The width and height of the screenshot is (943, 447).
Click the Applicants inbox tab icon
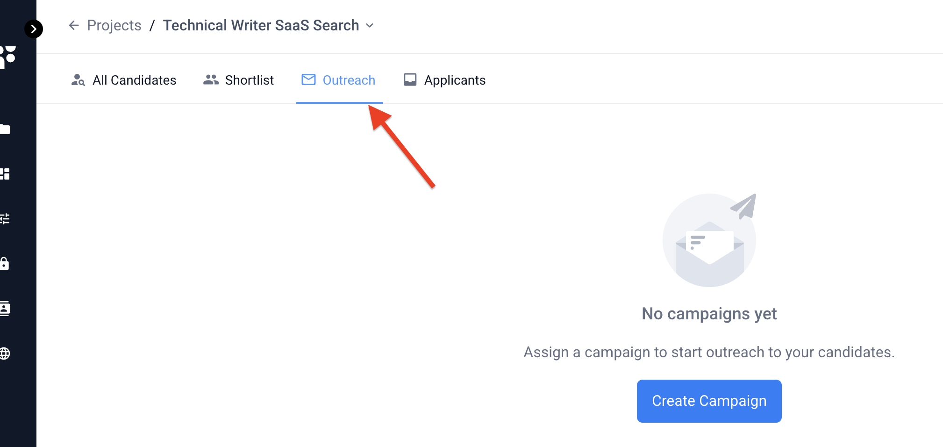click(x=410, y=79)
